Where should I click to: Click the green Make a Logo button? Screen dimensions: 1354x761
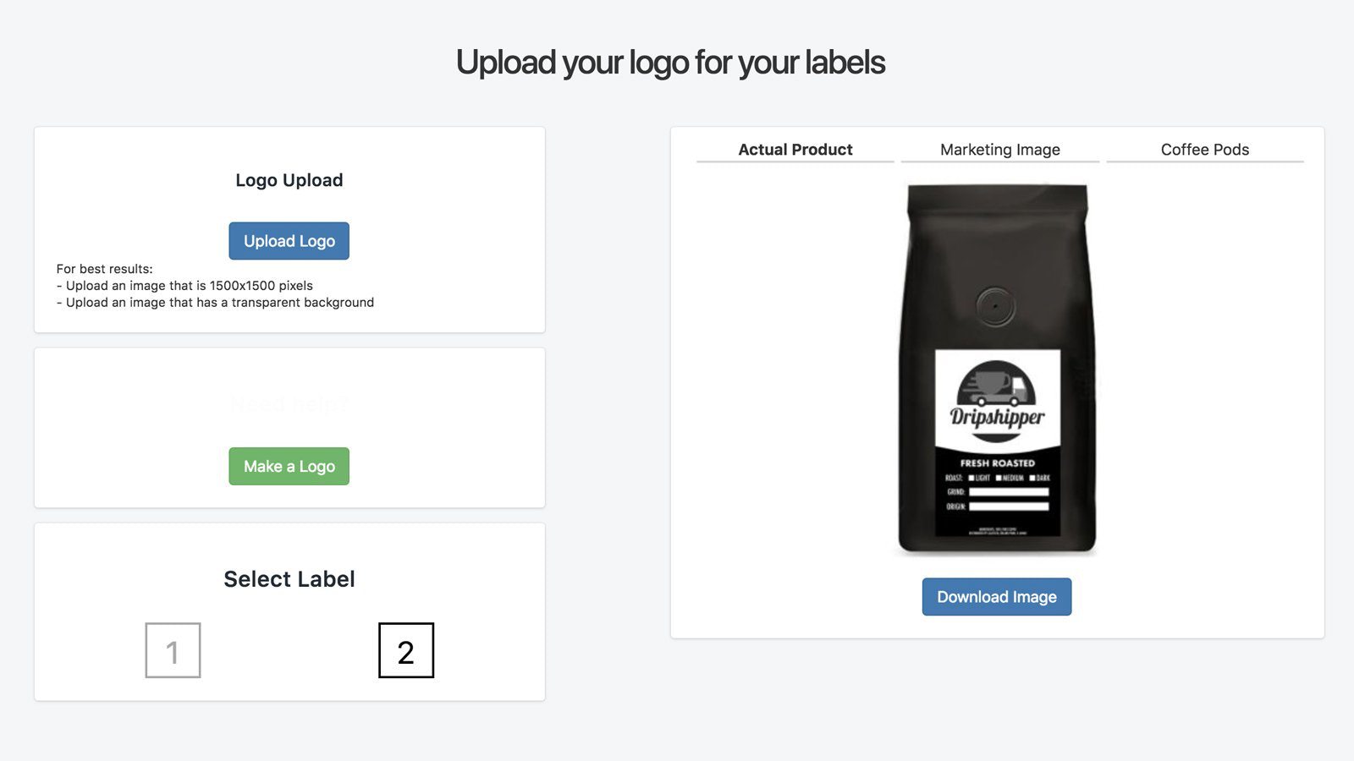coord(289,466)
